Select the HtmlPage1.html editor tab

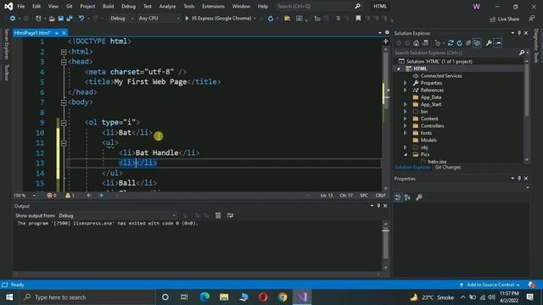click(32, 33)
